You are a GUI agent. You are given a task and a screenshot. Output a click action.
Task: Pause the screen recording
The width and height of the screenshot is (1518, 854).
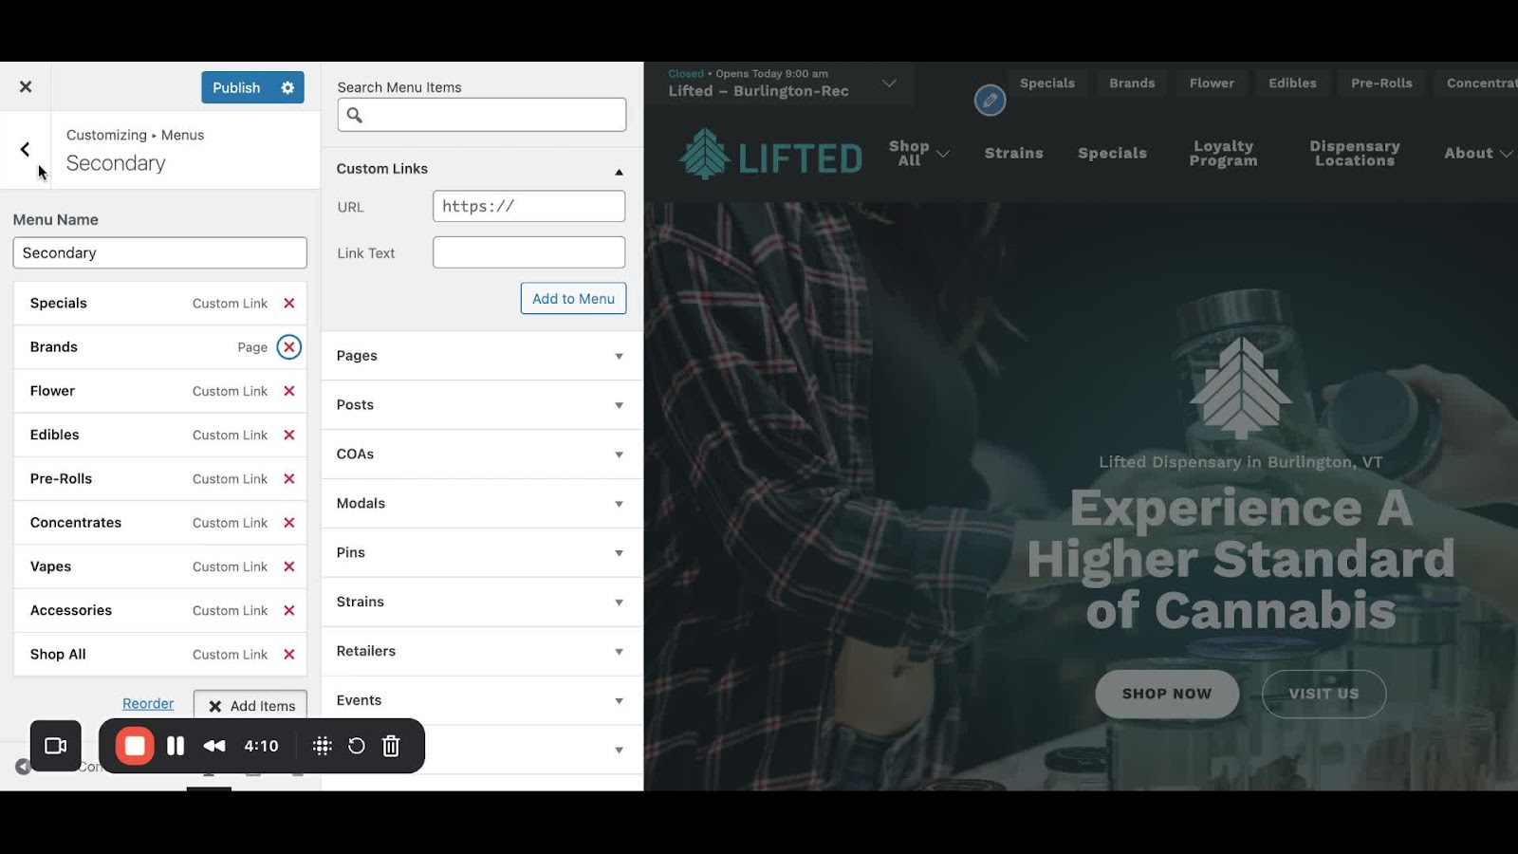(176, 746)
